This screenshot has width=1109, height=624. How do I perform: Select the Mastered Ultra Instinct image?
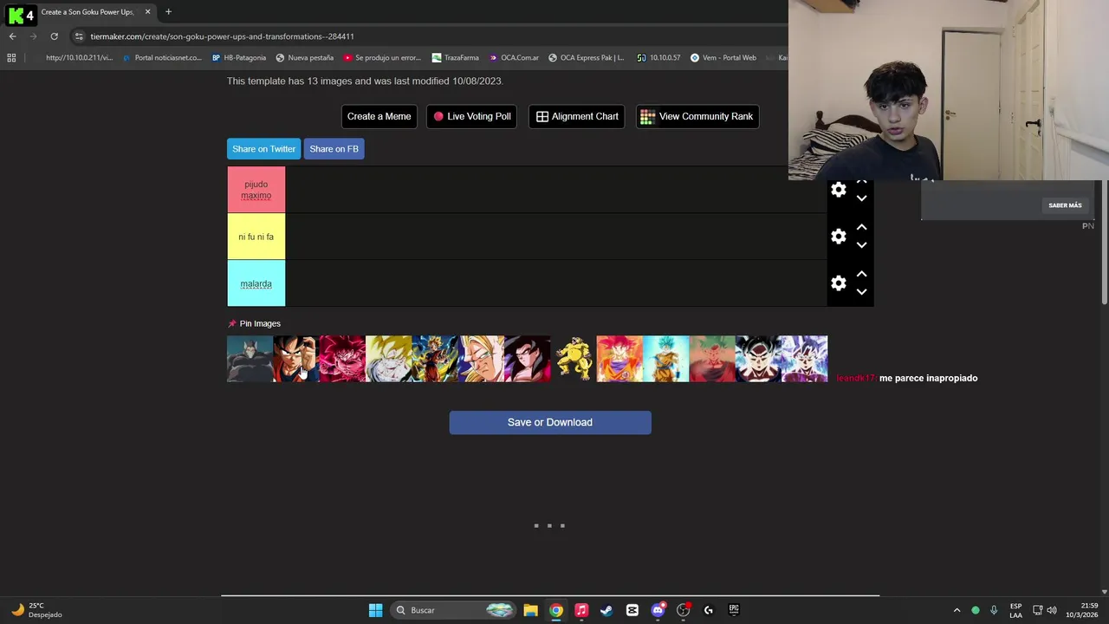[804, 359]
